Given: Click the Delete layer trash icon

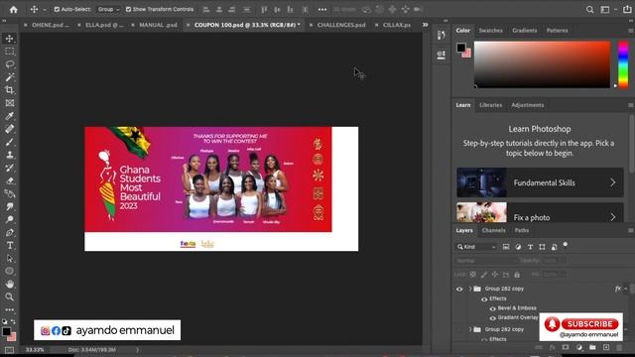Looking at the screenshot, I should 619,347.
